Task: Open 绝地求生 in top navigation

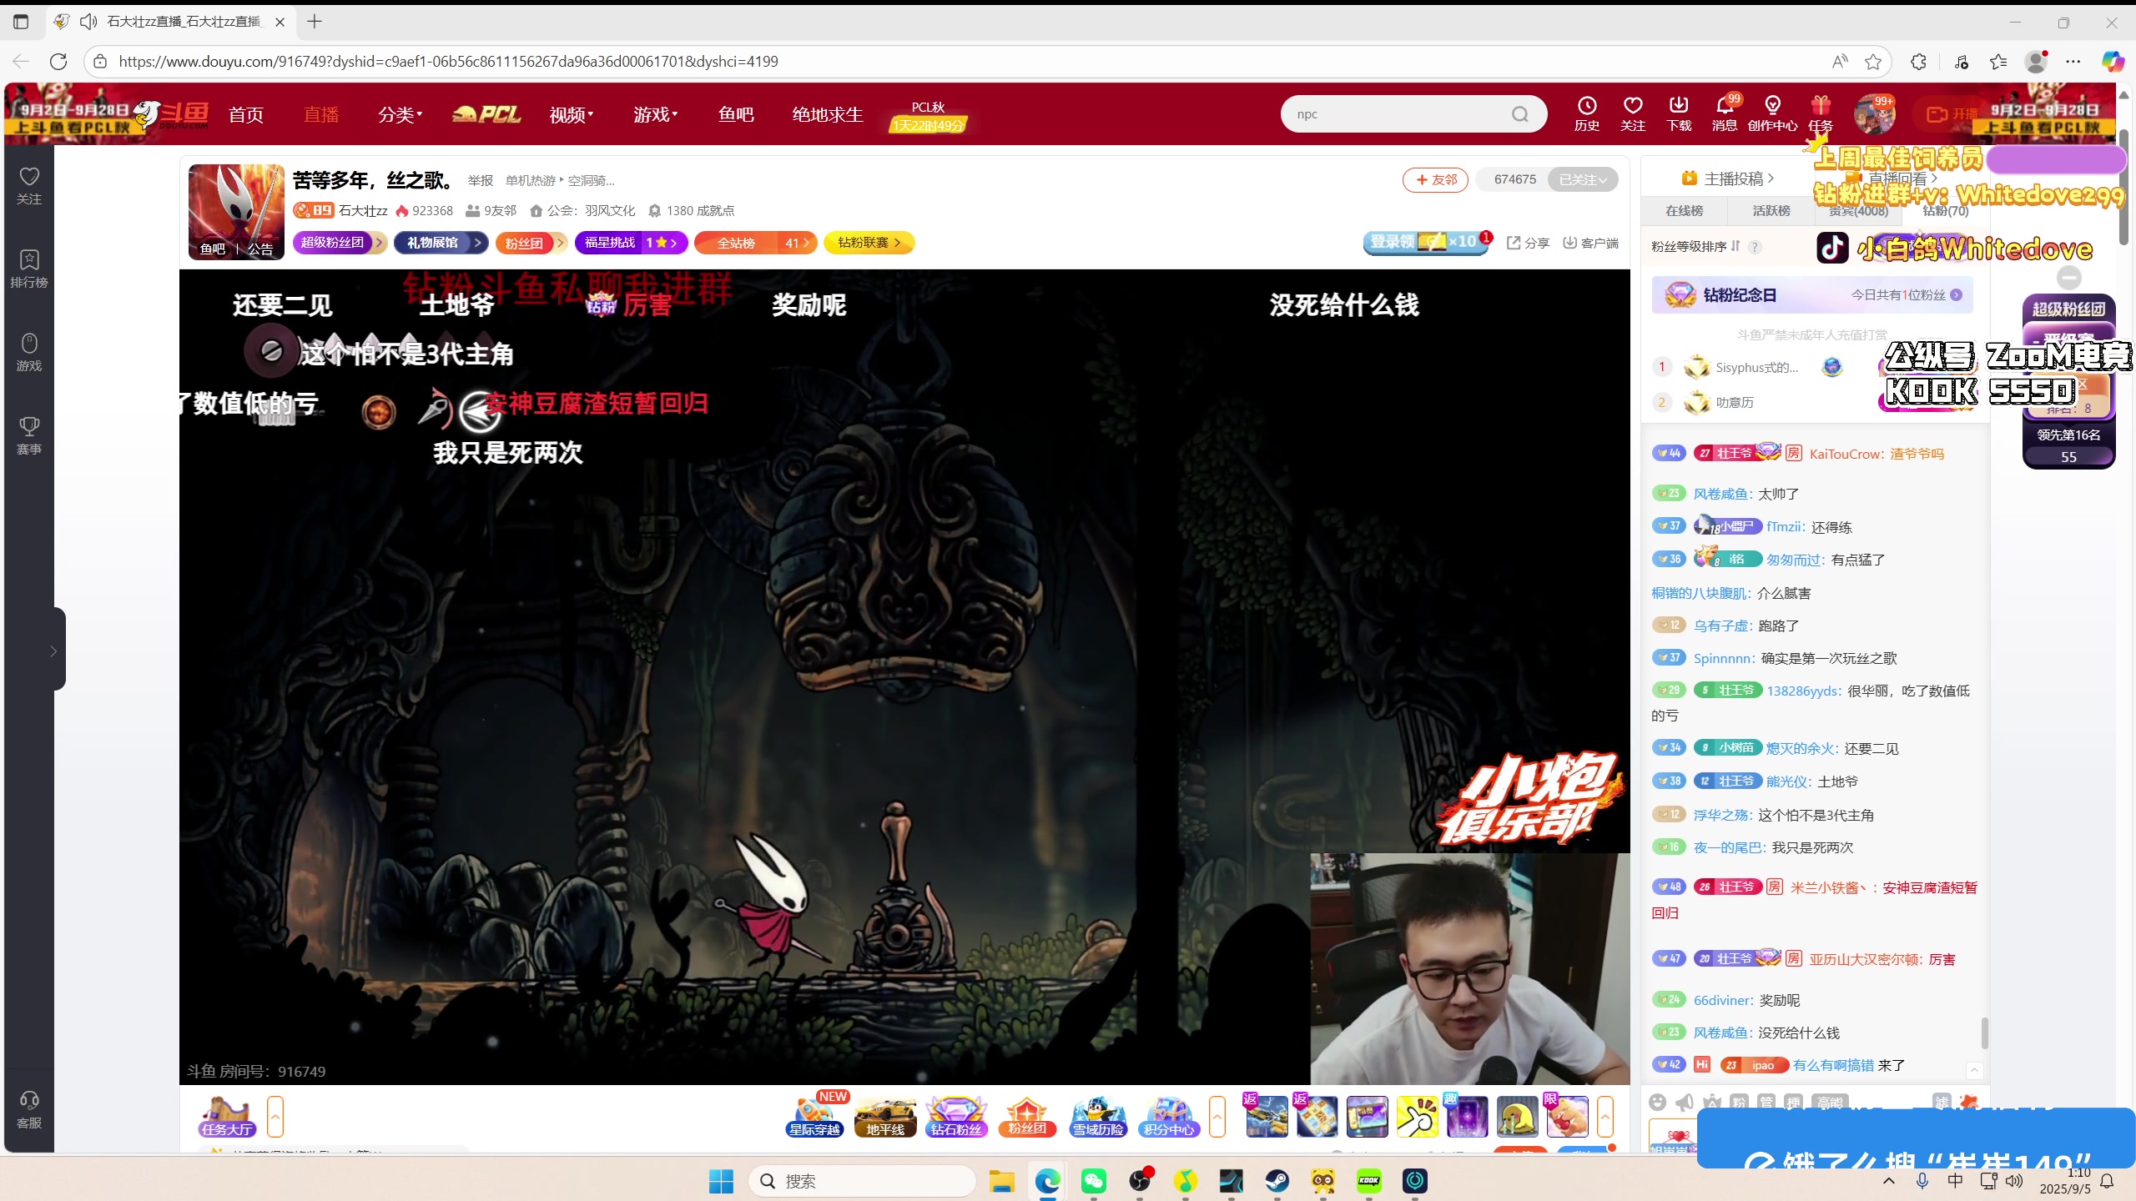Action: tap(828, 114)
